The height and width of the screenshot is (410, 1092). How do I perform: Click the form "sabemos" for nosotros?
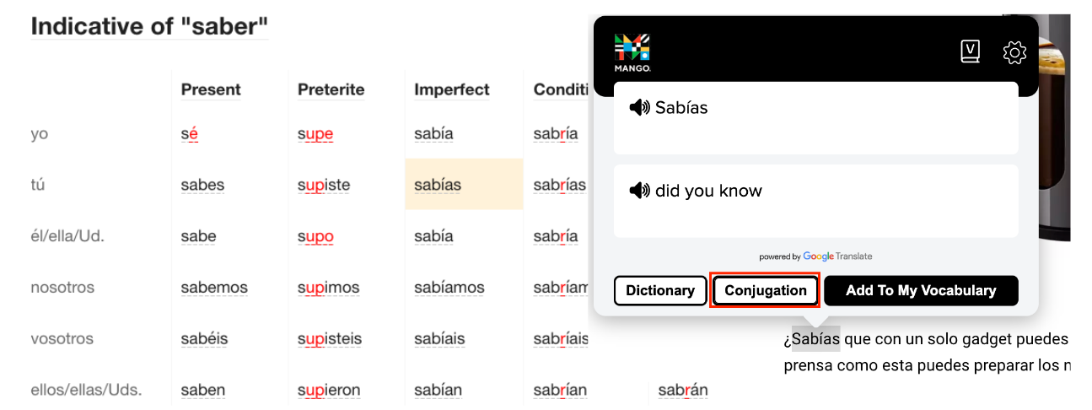214,288
